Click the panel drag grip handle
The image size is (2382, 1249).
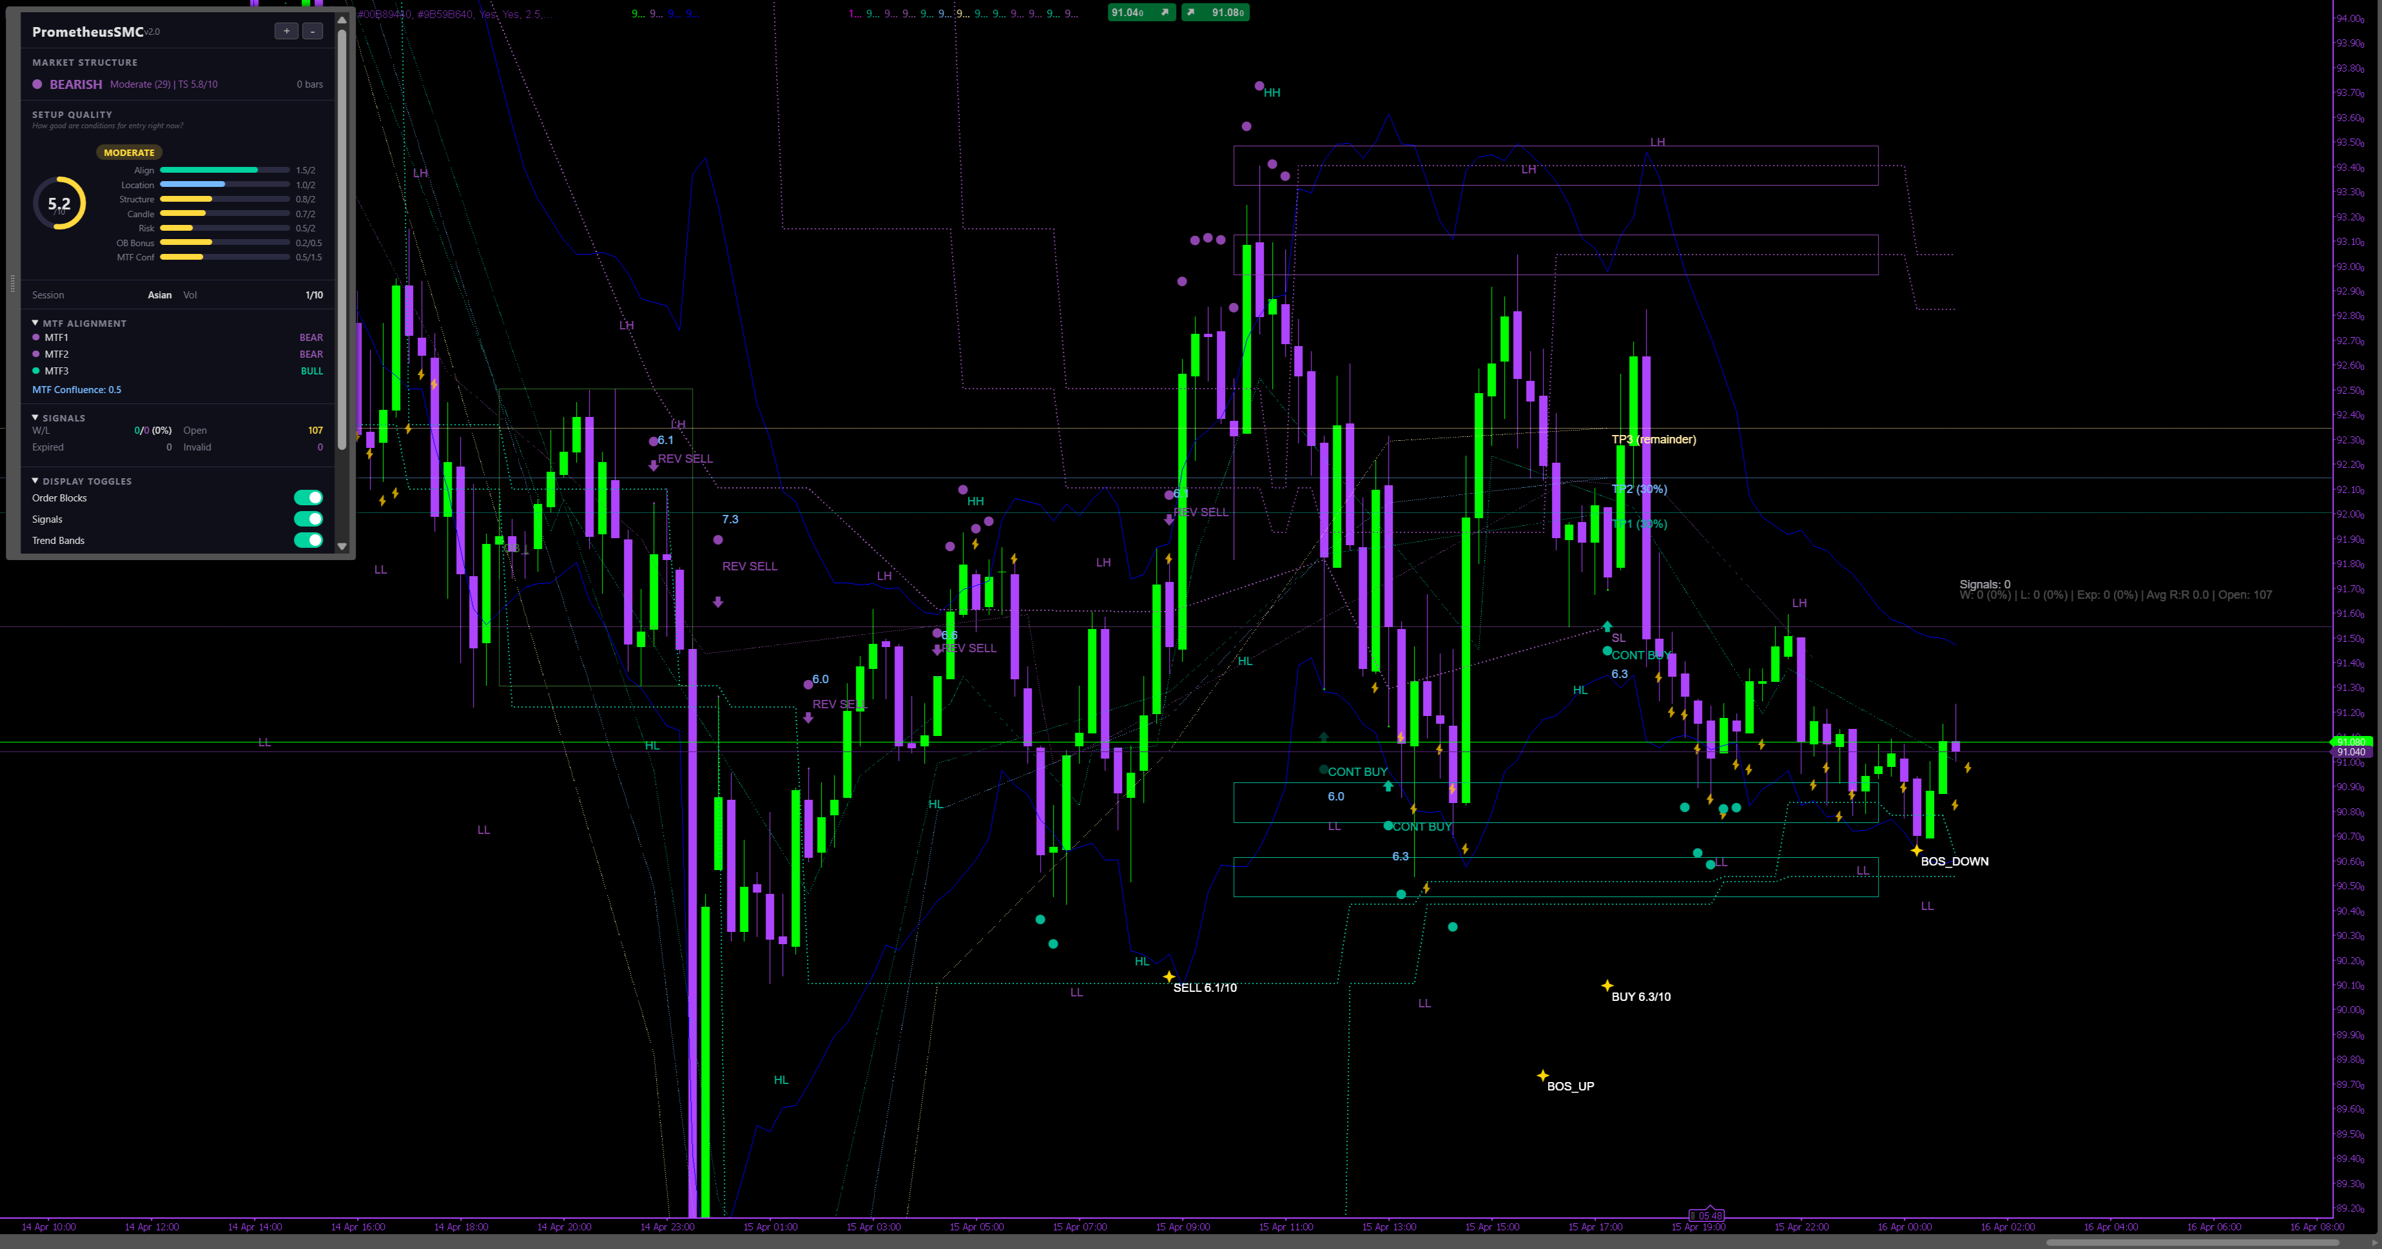point(12,284)
